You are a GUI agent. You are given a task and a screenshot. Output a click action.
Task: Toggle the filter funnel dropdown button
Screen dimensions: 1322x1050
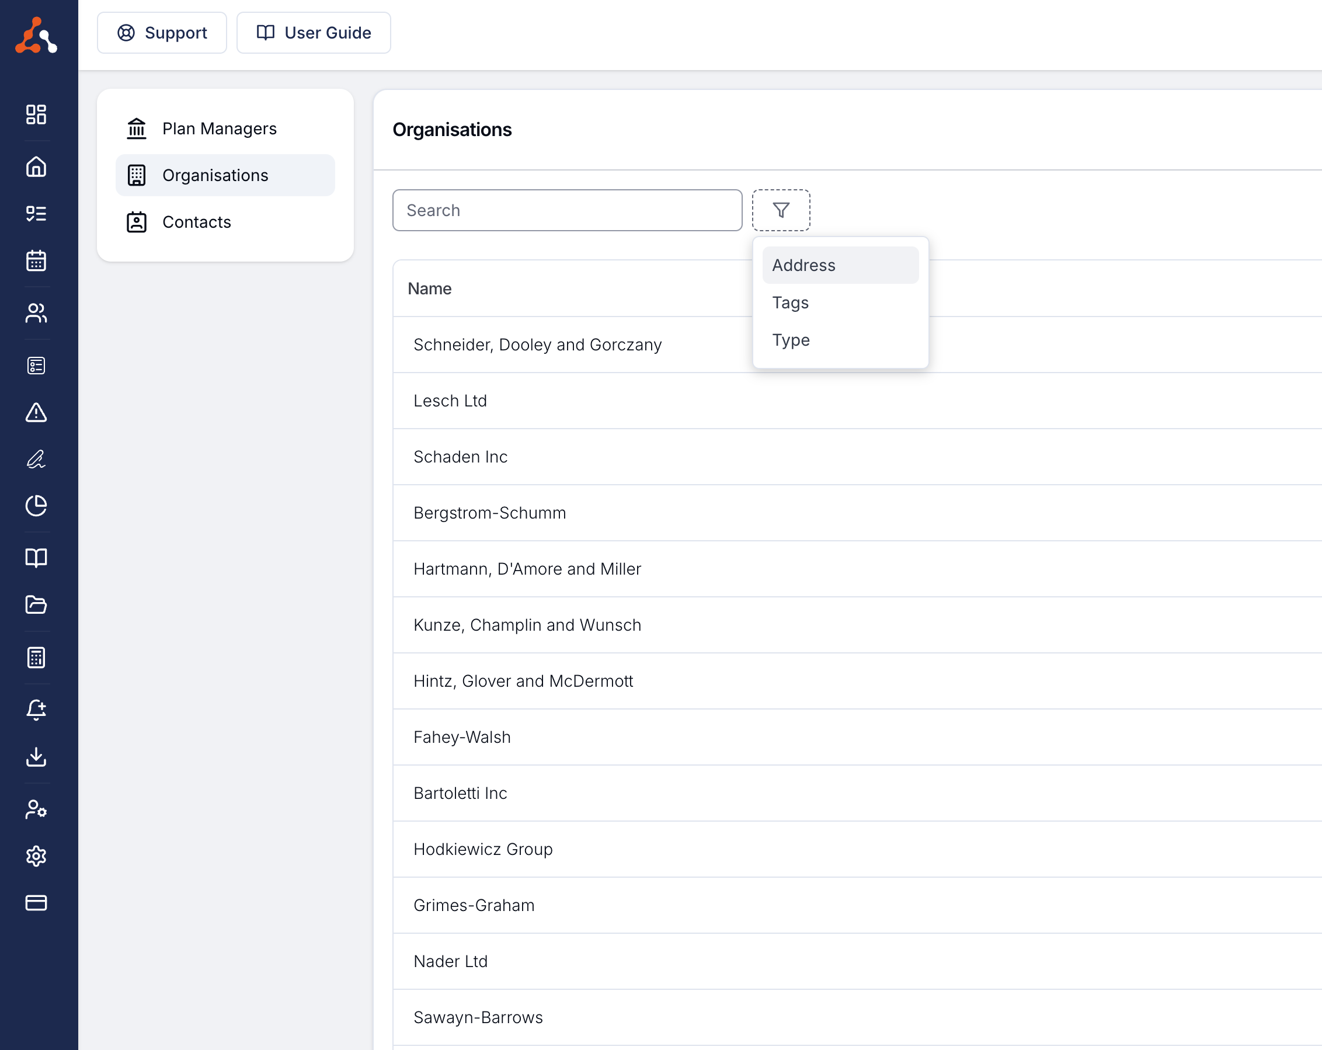coord(781,210)
